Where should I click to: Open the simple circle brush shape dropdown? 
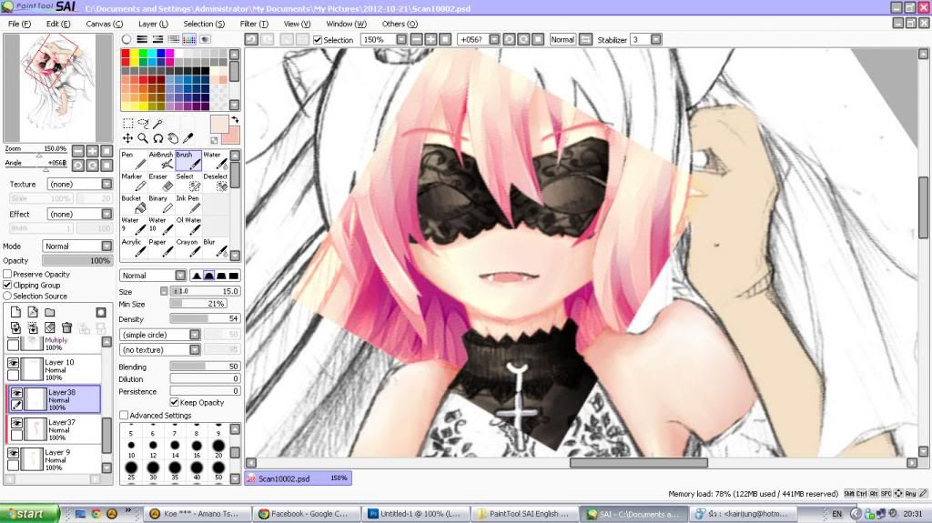pos(195,335)
